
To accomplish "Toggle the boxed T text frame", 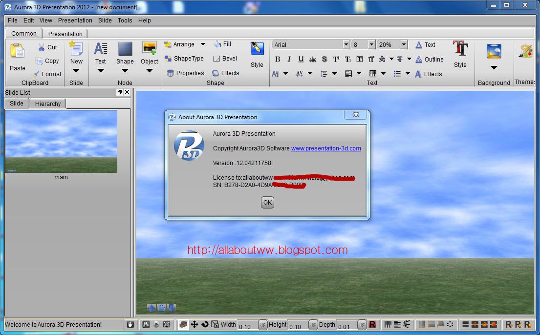I will [x=360, y=59].
